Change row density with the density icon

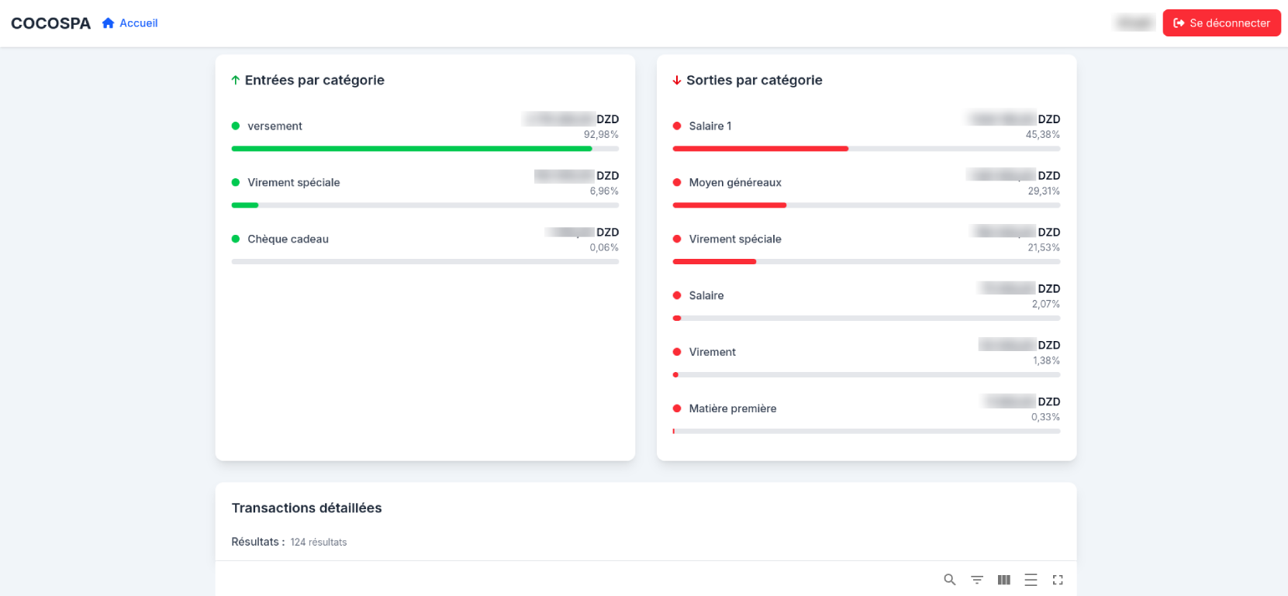(x=1031, y=580)
